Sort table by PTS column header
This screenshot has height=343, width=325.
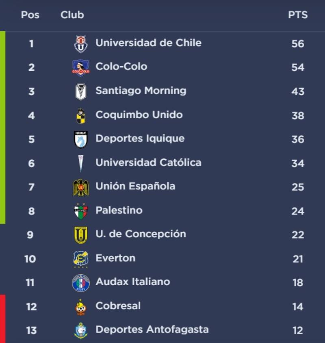(x=298, y=15)
